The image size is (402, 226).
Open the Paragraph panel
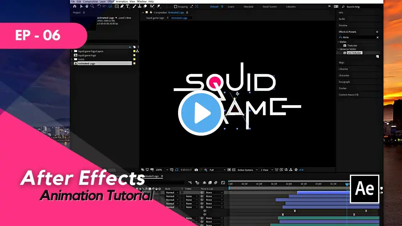344,82
